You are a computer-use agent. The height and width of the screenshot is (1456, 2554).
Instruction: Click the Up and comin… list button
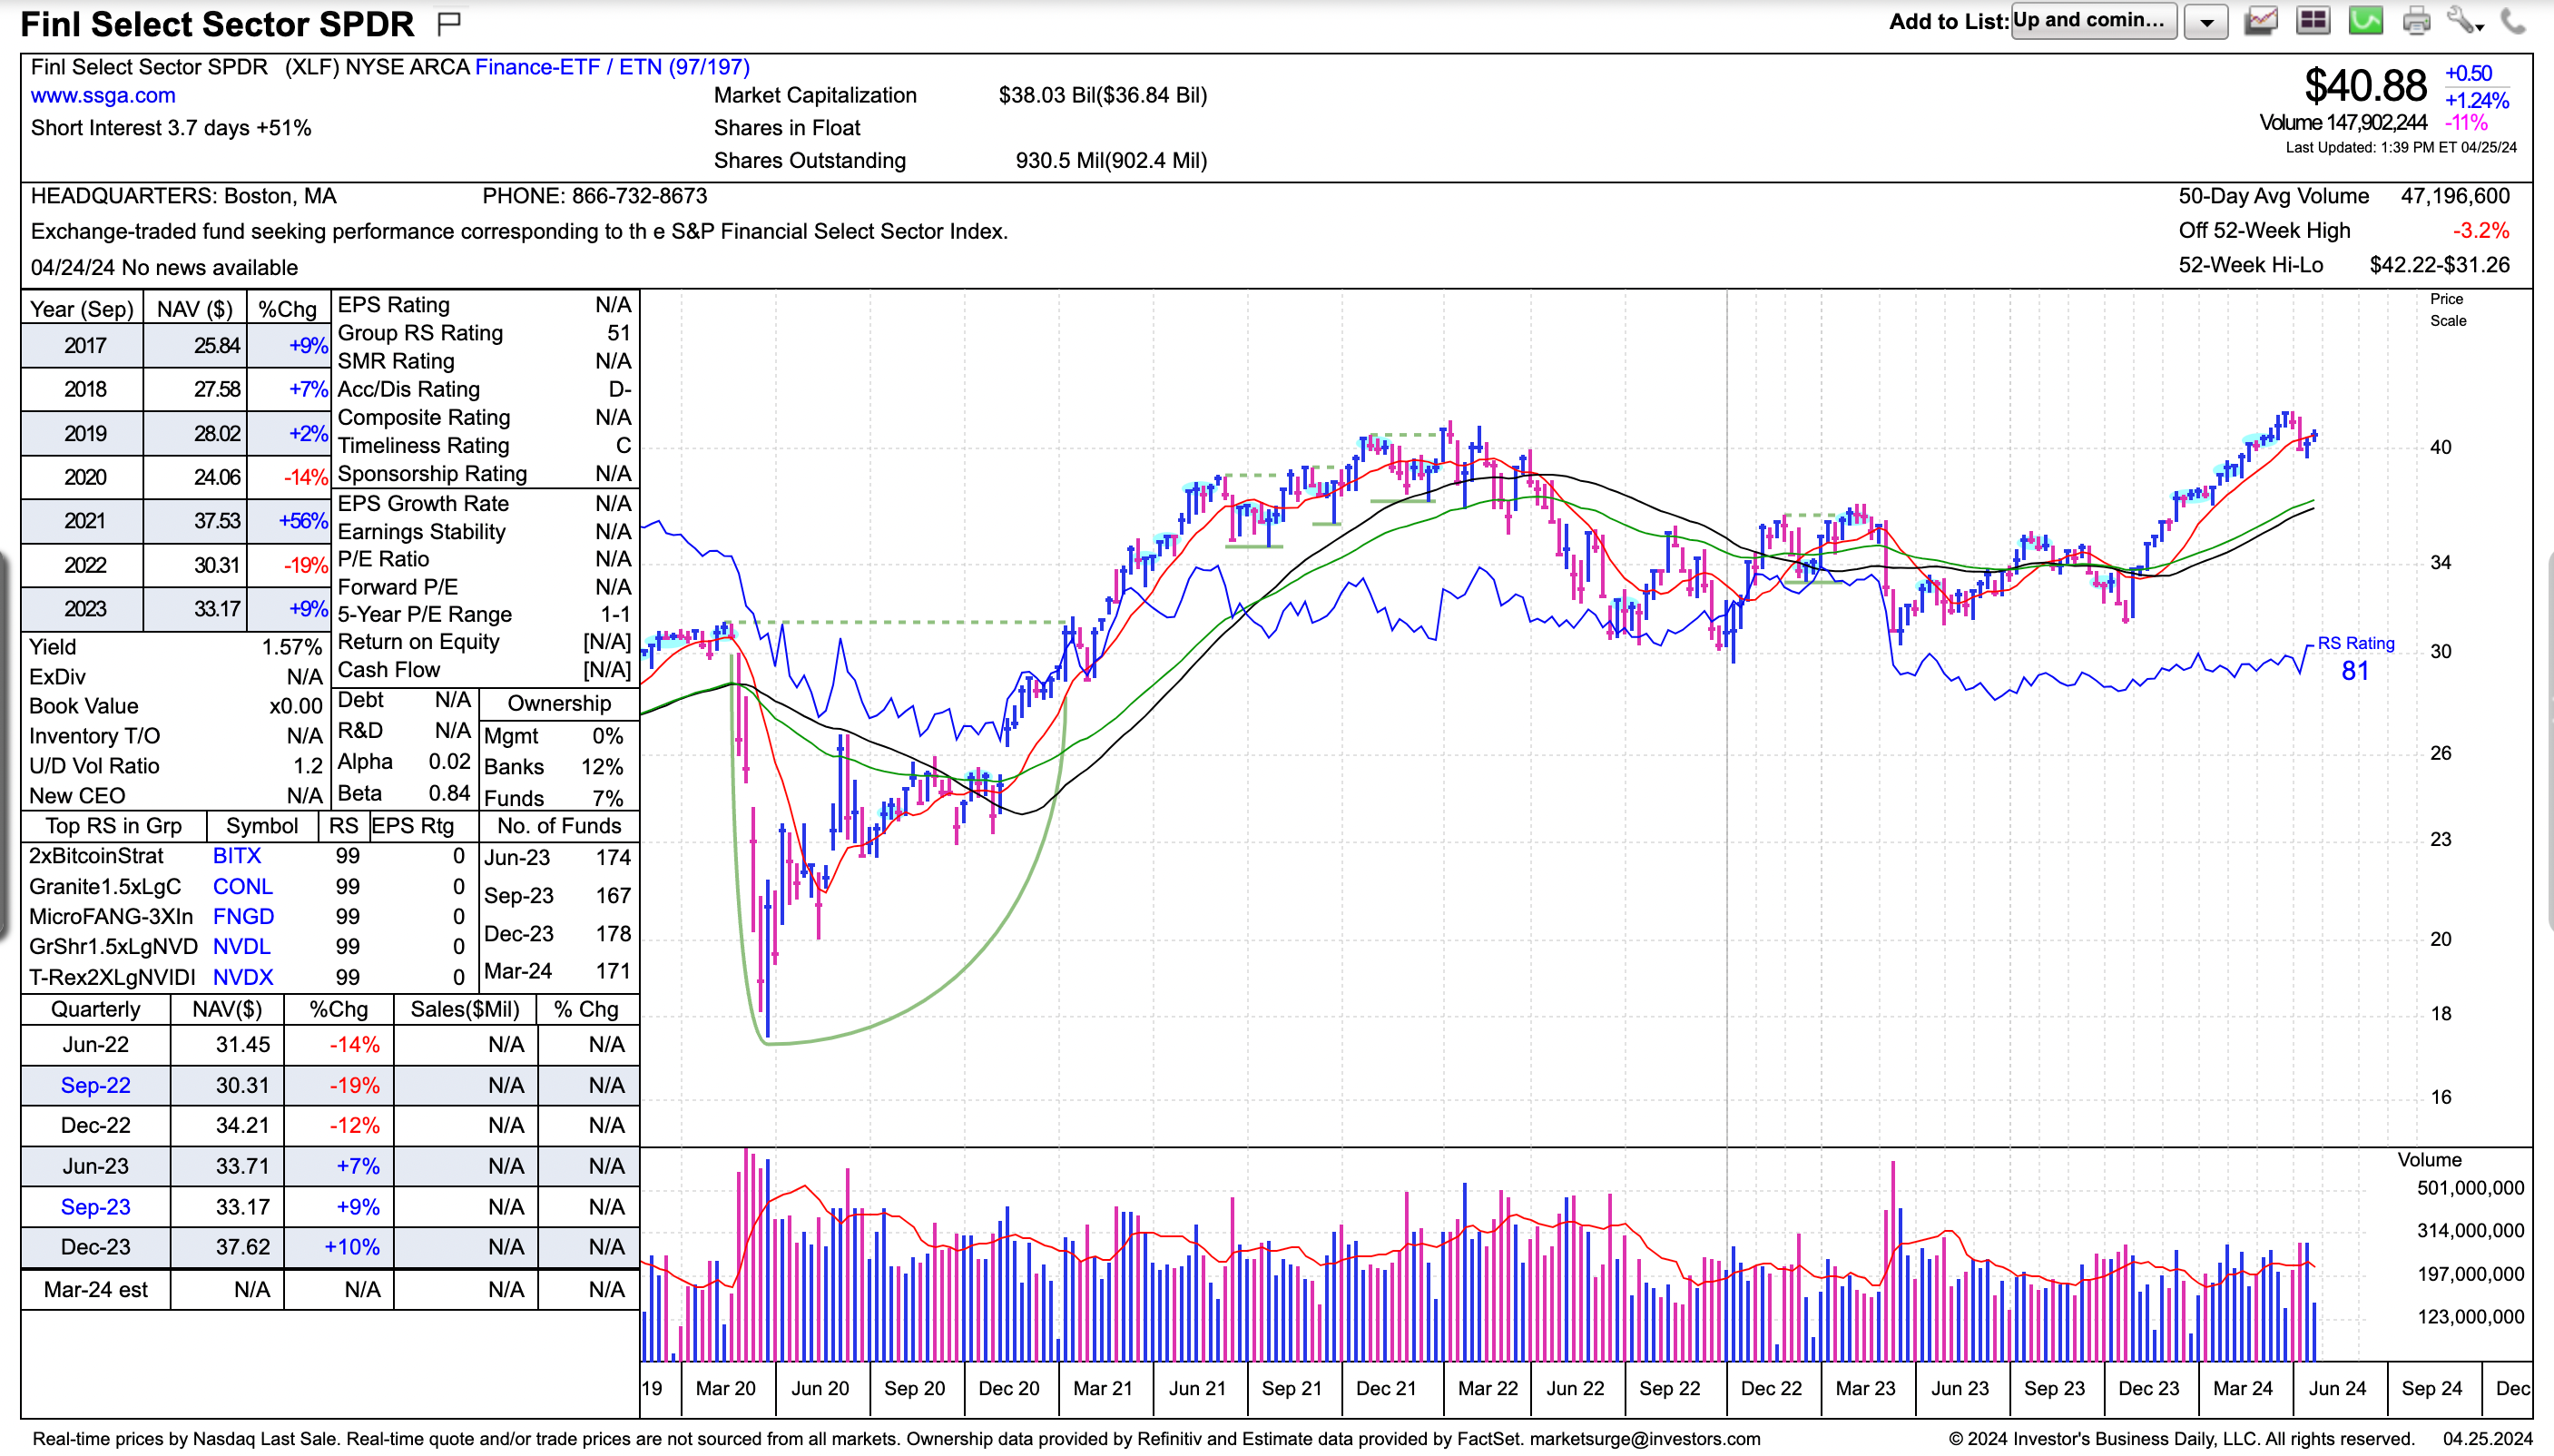pos(2093,21)
